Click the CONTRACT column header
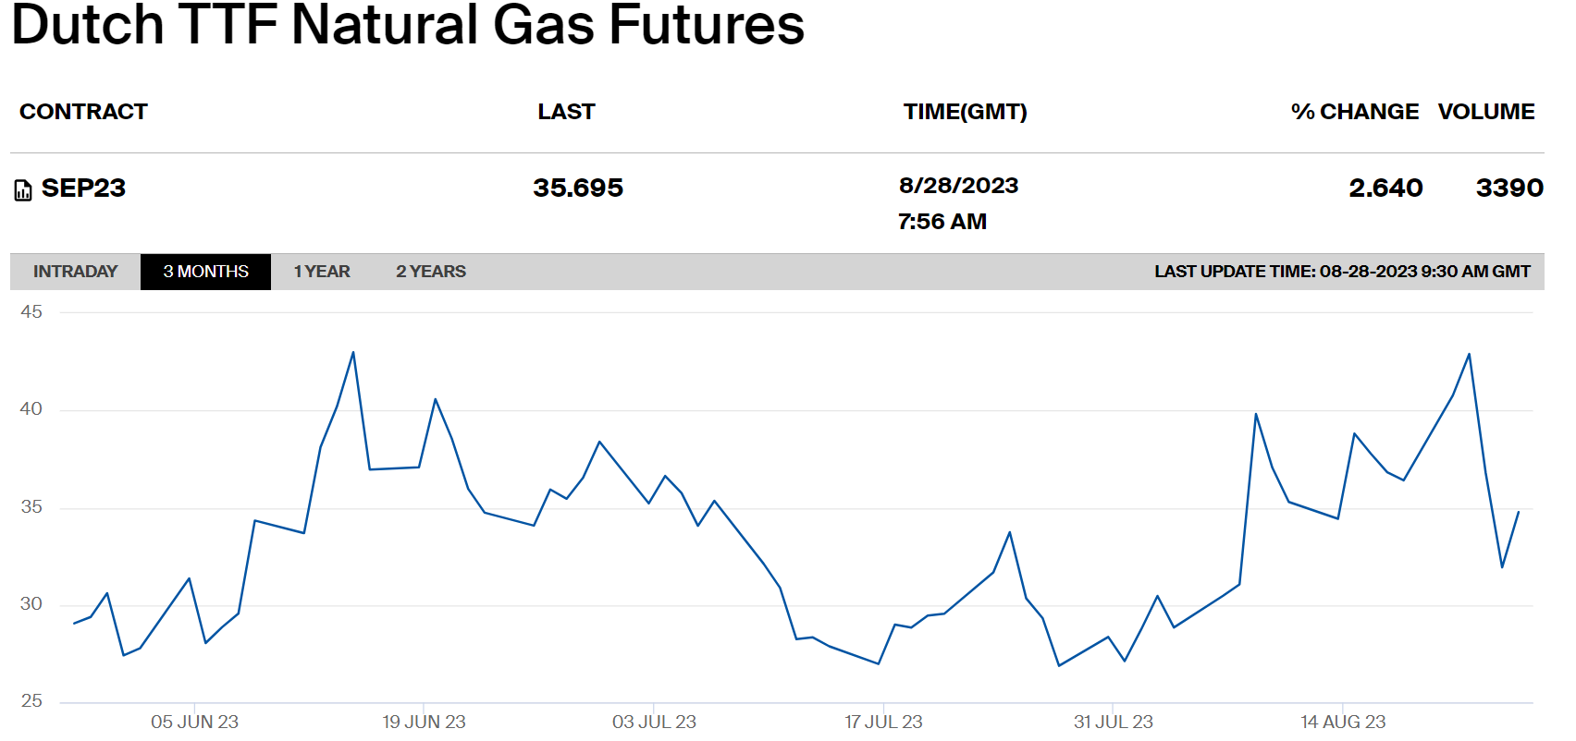The image size is (1576, 741). tap(83, 112)
